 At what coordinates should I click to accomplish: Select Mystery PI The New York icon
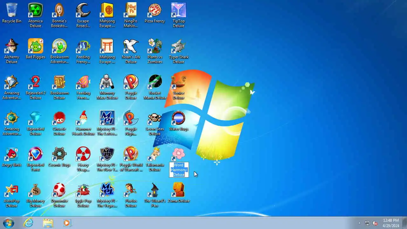pyautogui.click(x=107, y=154)
